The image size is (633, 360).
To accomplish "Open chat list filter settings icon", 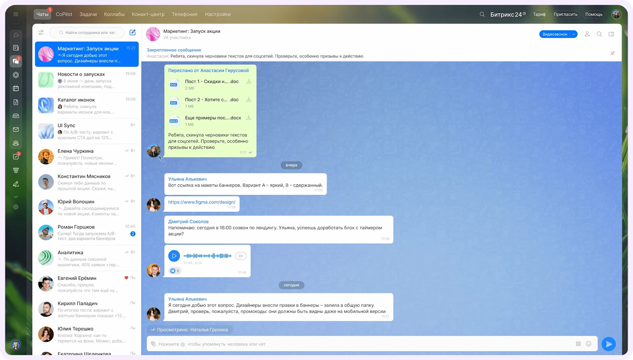I will [41, 32].
